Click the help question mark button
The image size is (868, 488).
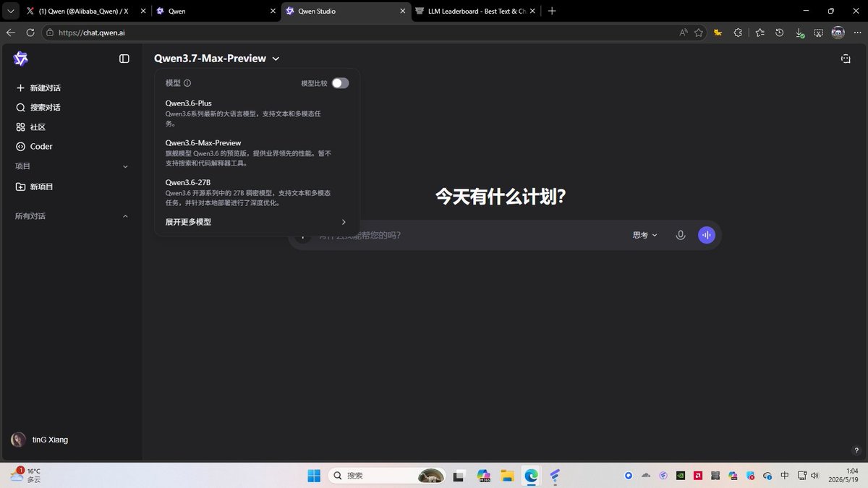(856, 450)
